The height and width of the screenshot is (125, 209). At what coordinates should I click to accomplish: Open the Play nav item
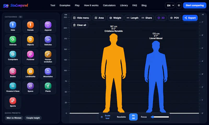[77, 5]
